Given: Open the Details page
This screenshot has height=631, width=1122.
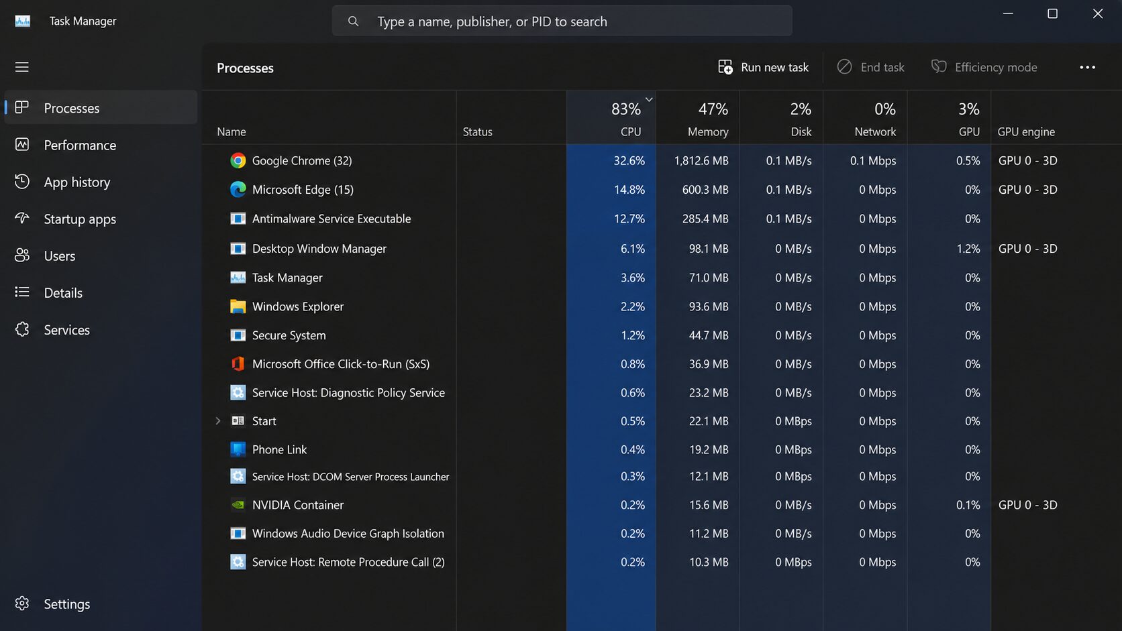Looking at the screenshot, I should (101, 292).
